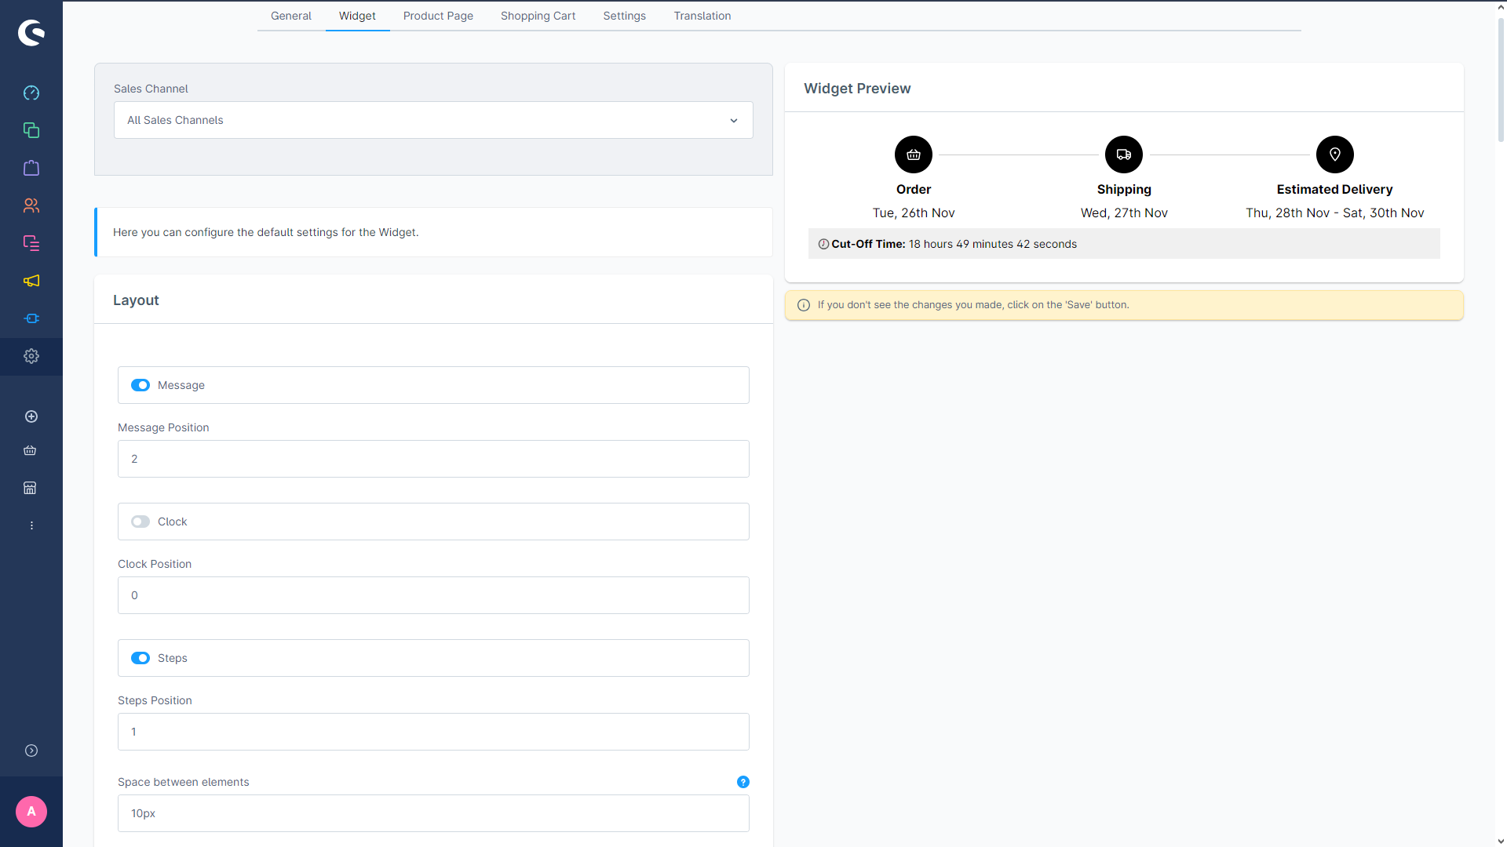Open the basket sales channel icon

(x=30, y=450)
